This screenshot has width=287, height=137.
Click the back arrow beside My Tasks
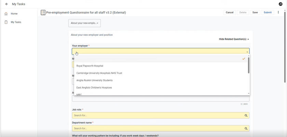[x=6, y=4]
